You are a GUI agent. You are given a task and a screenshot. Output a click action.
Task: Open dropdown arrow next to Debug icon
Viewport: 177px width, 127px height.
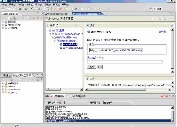(23, 9)
